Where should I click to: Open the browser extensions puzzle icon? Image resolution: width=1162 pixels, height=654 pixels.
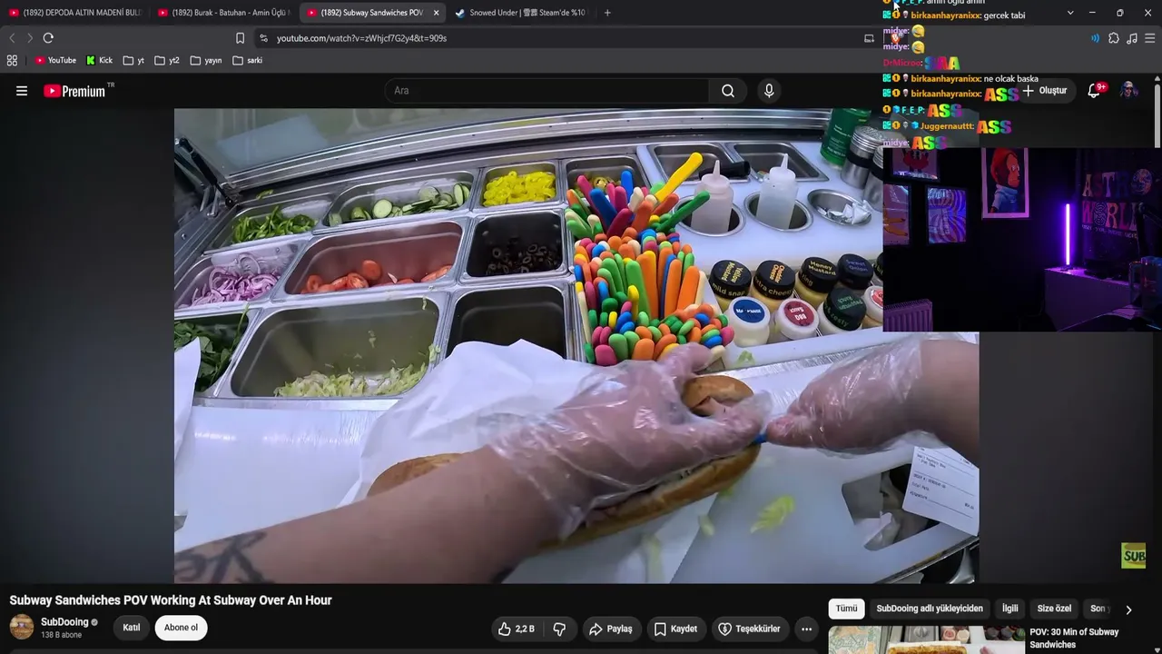[x=1114, y=38]
